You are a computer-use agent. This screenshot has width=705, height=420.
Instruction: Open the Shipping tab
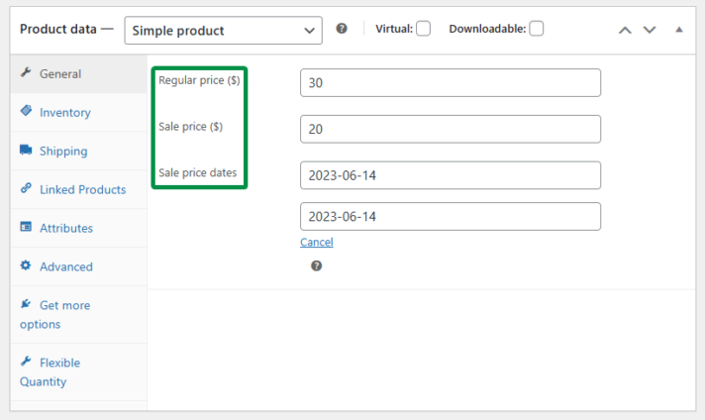[x=63, y=151]
